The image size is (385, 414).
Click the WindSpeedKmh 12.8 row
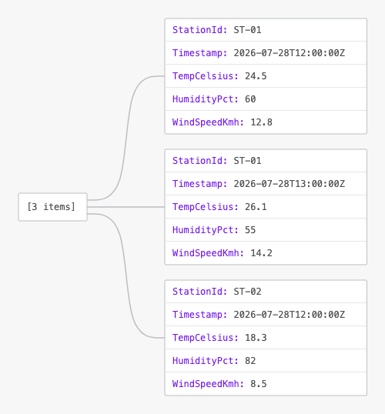266,122
